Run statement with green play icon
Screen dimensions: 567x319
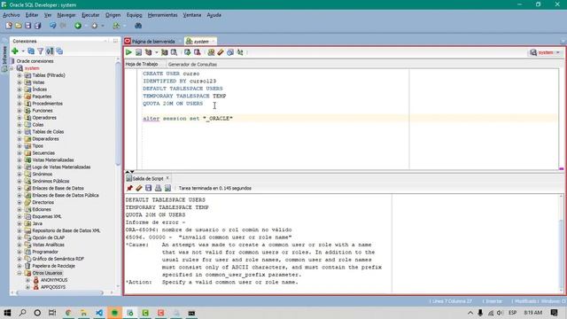(128, 52)
